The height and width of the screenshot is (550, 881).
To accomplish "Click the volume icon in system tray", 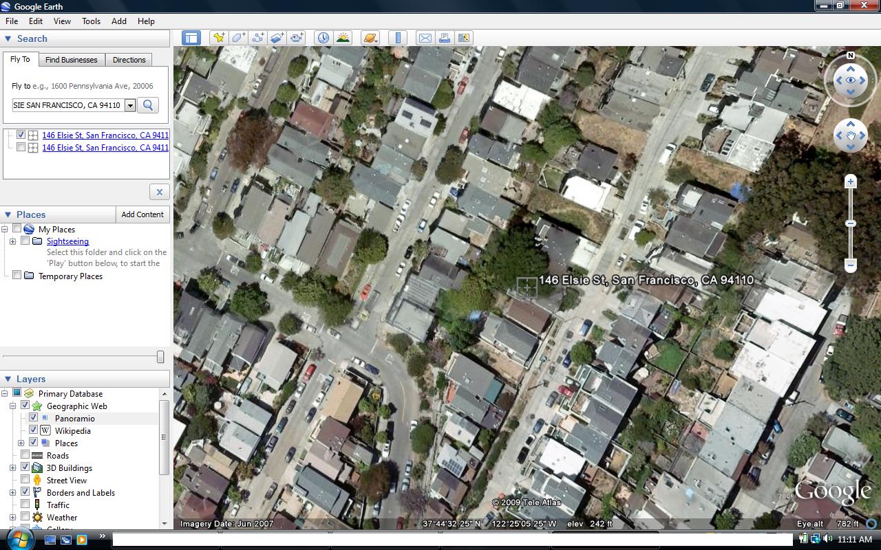I will pyautogui.click(x=829, y=540).
